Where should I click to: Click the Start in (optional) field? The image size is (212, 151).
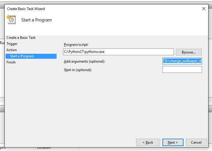click(182, 69)
